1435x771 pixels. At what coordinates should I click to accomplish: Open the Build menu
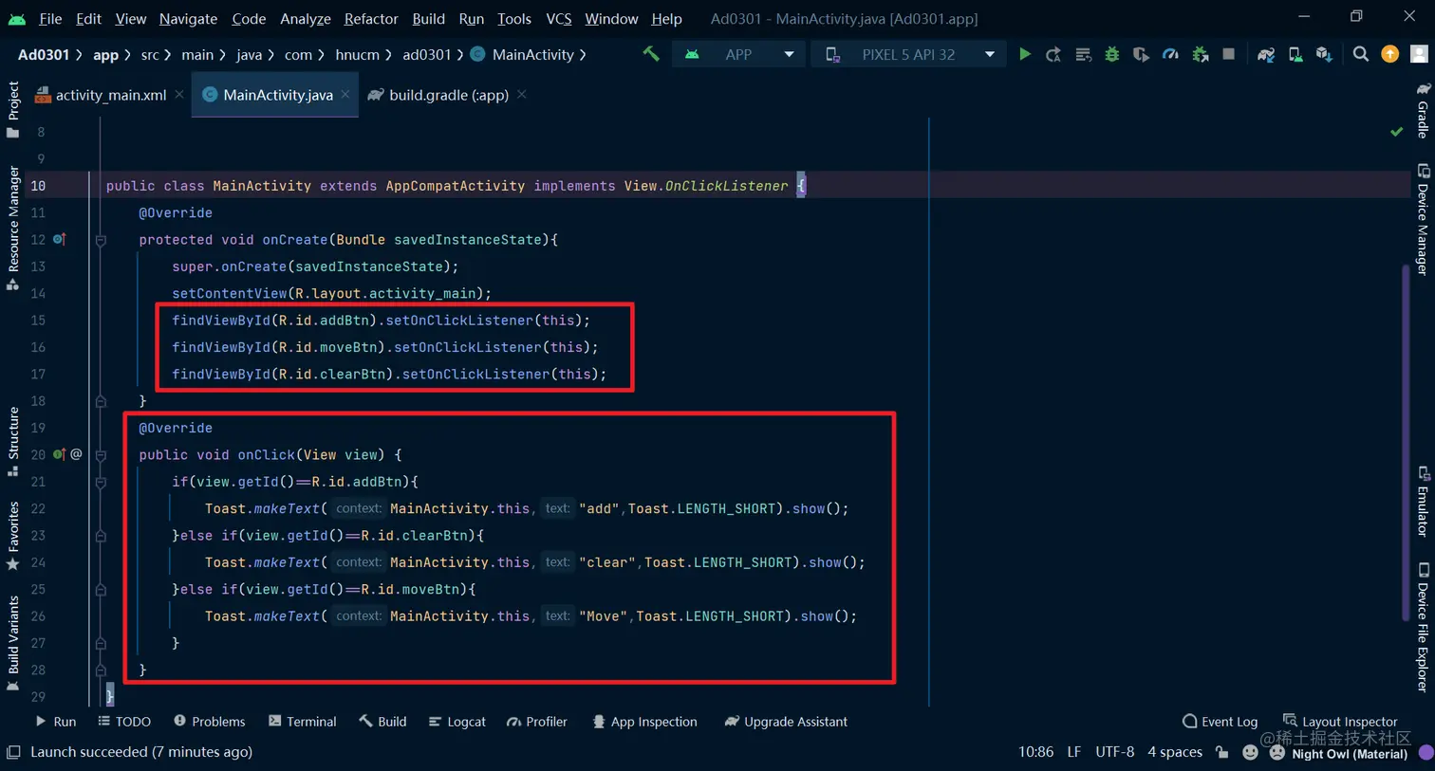click(x=428, y=18)
